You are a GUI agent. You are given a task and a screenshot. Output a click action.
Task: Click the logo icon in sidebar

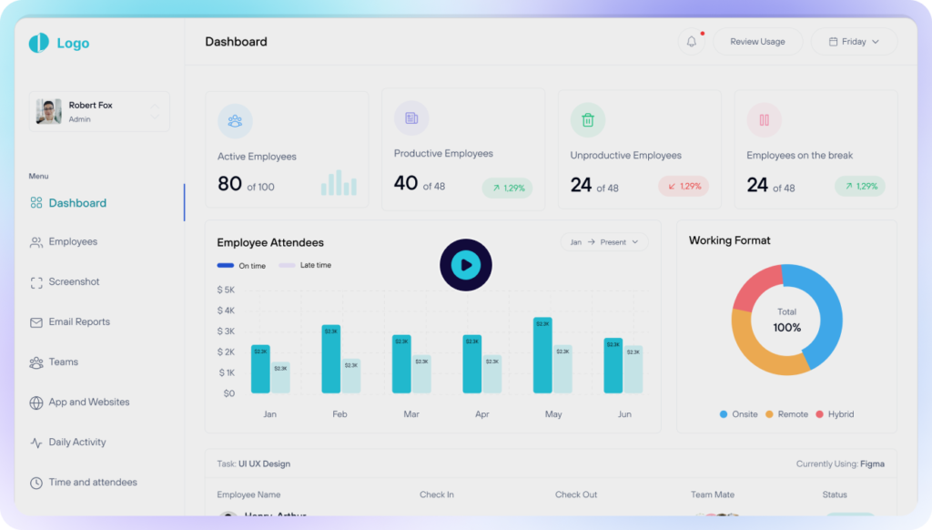click(38, 43)
